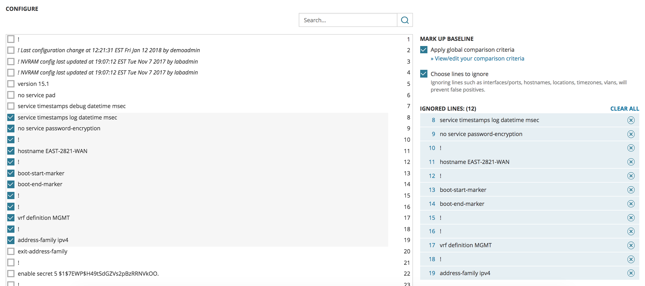Check Last configuration change line checkbox
The image size is (645, 286).
click(11, 50)
